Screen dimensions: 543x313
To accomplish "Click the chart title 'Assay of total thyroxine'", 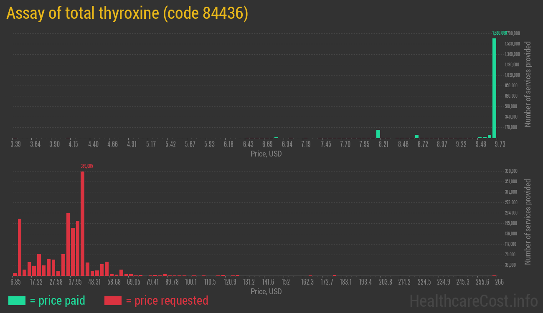I will [x=84, y=13].
